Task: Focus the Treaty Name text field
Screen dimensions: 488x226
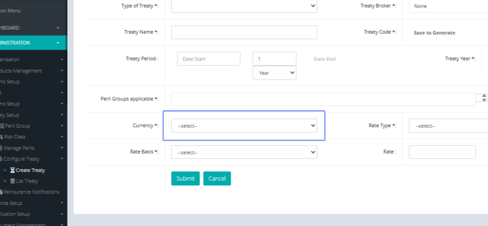Action: point(244,32)
